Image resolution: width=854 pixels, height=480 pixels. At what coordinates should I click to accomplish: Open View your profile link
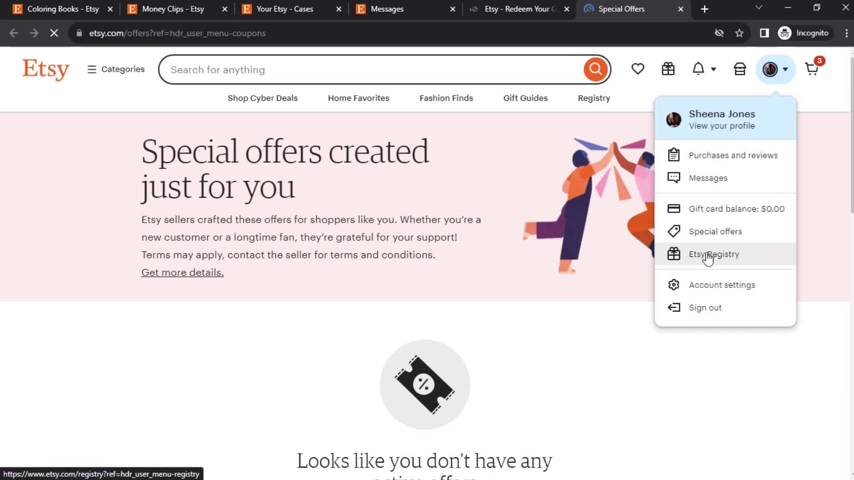click(722, 125)
